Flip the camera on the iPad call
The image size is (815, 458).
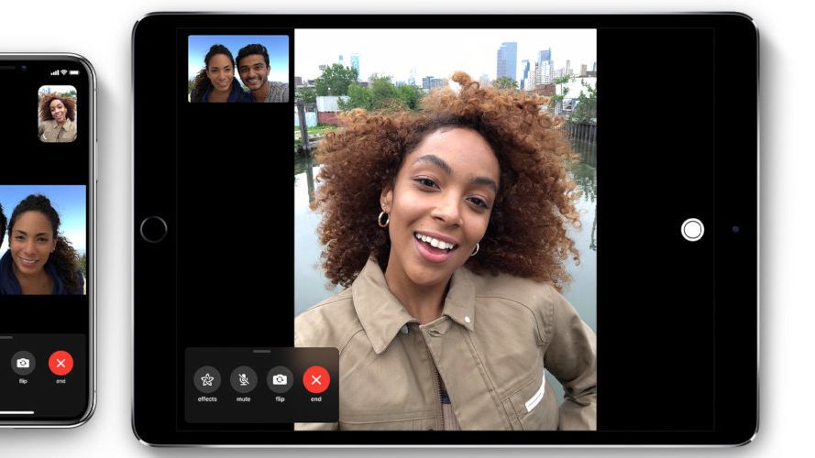[x=280, y=379]
